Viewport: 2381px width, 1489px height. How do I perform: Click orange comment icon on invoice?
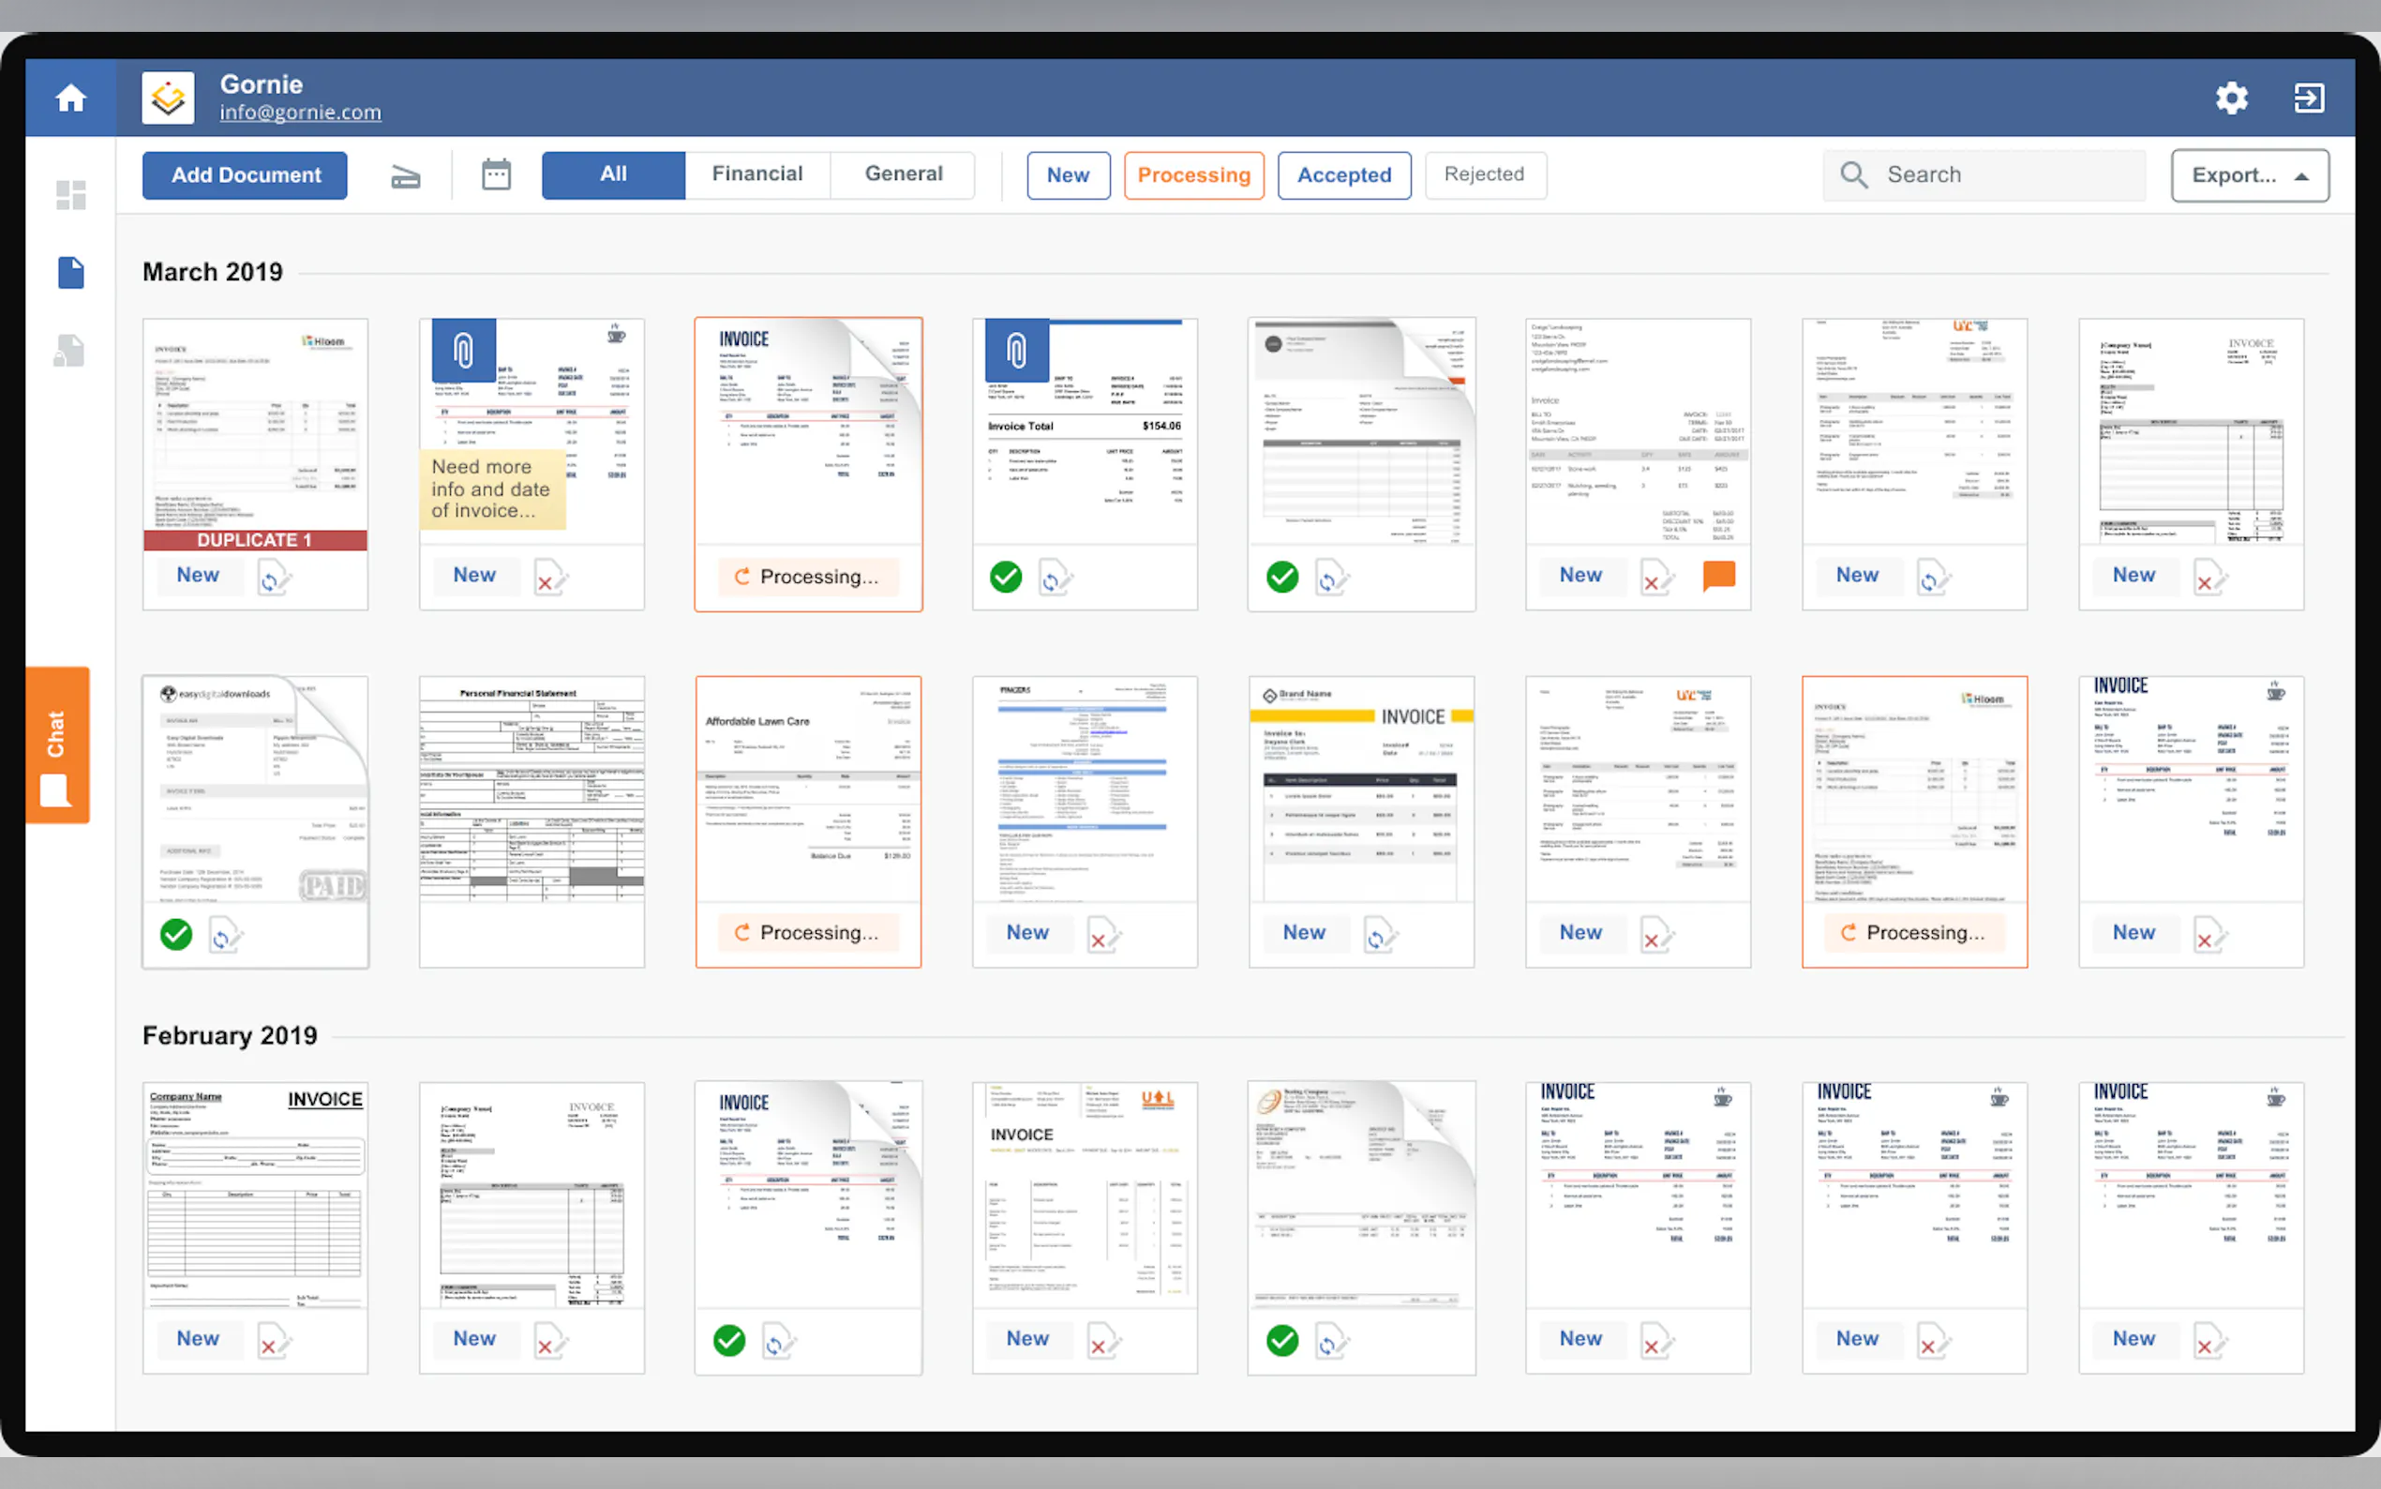[1718, 574]
